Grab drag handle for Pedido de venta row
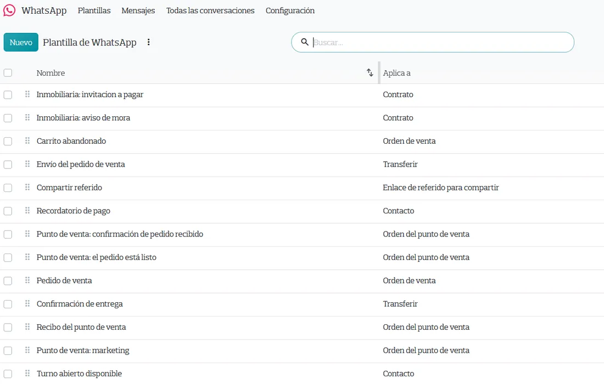 click(x=27, y=280)
